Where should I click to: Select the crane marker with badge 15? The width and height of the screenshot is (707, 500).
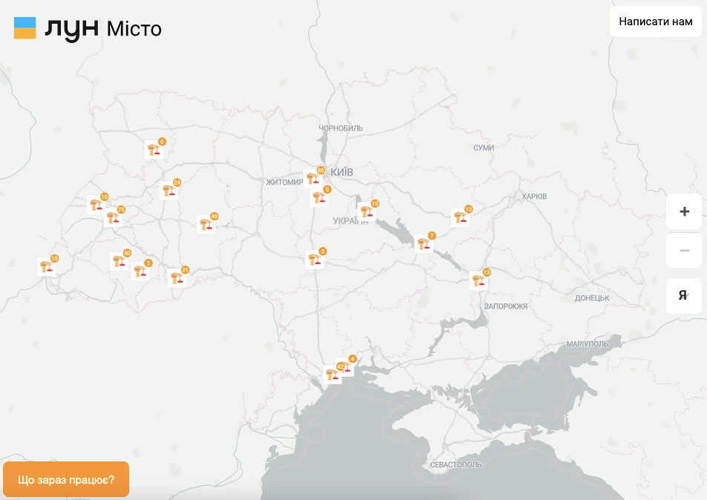coord(366,211)
